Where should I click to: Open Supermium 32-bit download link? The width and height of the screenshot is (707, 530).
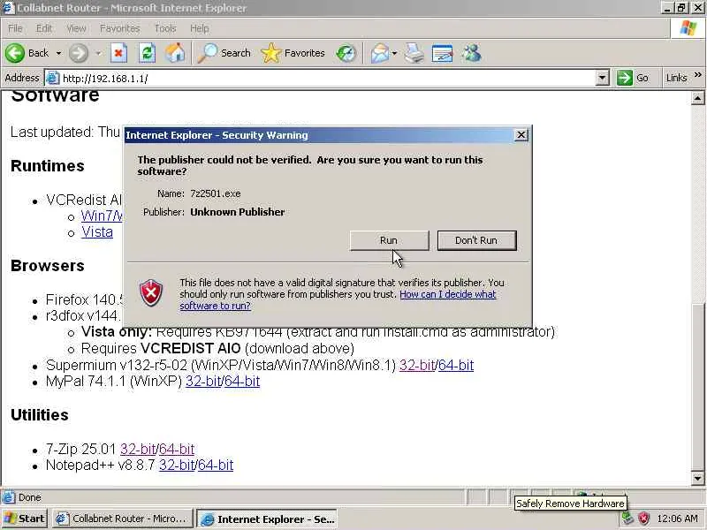pyautogui.click(x=416, y=365)
